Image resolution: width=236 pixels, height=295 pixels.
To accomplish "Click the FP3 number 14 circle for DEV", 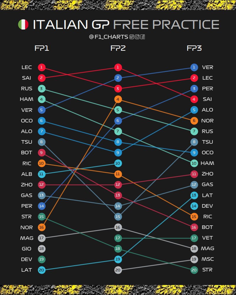I will [x=194, y=206].
